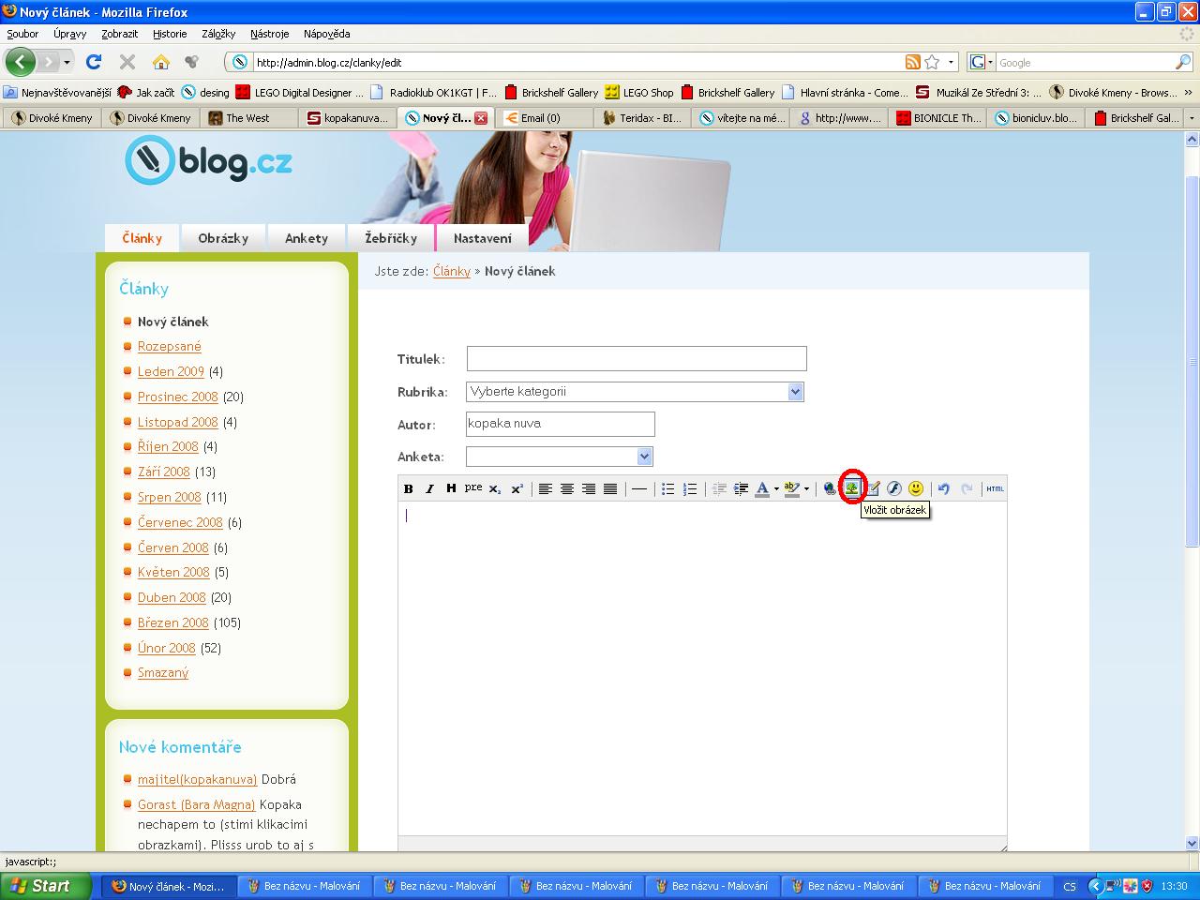This screenshot has width=1200, height=900.
Task: Toggle superscript formatting
Action: point(517,488)
